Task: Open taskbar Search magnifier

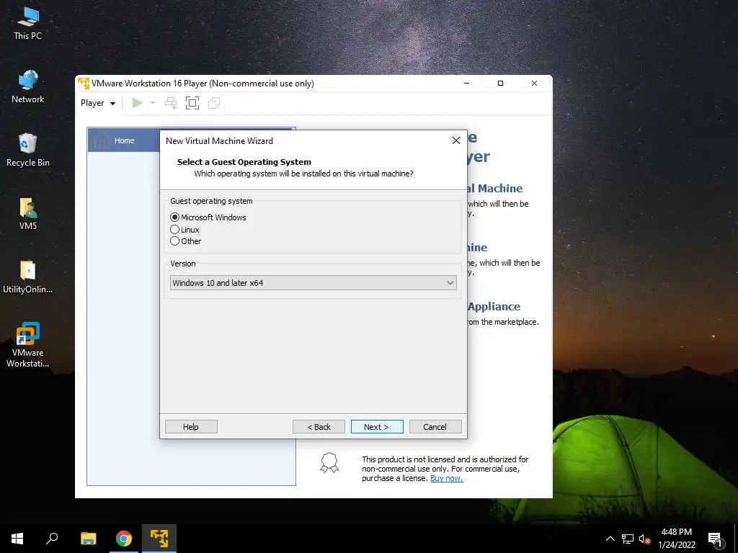Action: pyautogui.click(x=52, y=539)
